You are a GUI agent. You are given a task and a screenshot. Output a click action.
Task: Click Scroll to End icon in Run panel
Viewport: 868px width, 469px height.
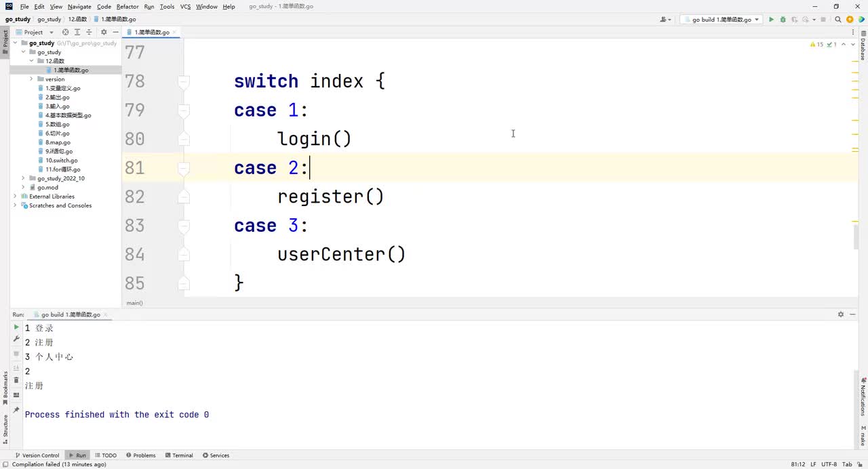[x=16, y=368]
